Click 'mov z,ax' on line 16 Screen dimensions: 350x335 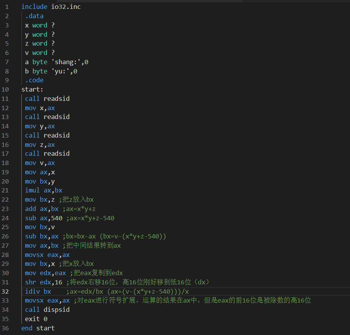[x=40, y=145]
